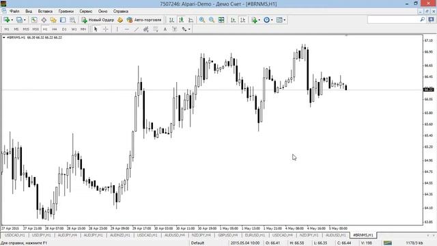
Task: Switch chart to line chart mode
Action: point(191,20)
